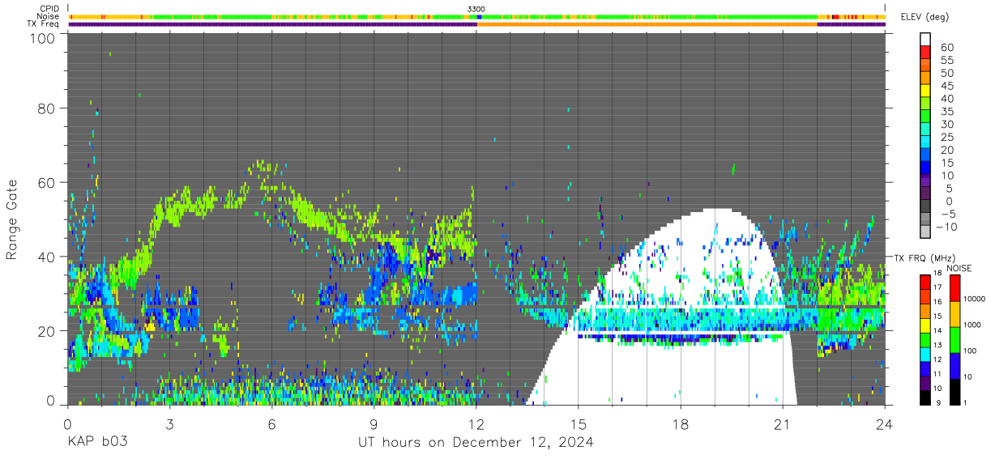
Task: Click the 9 hour tick label on the time axis
Action: pos(374,424)
